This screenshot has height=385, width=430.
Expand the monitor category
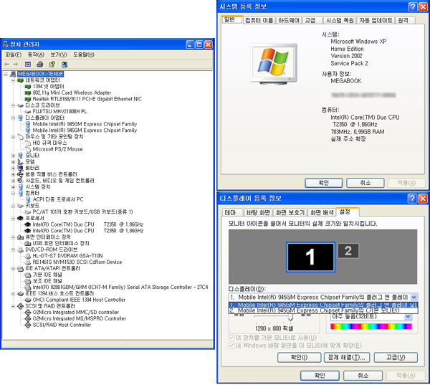coord(13,156)
